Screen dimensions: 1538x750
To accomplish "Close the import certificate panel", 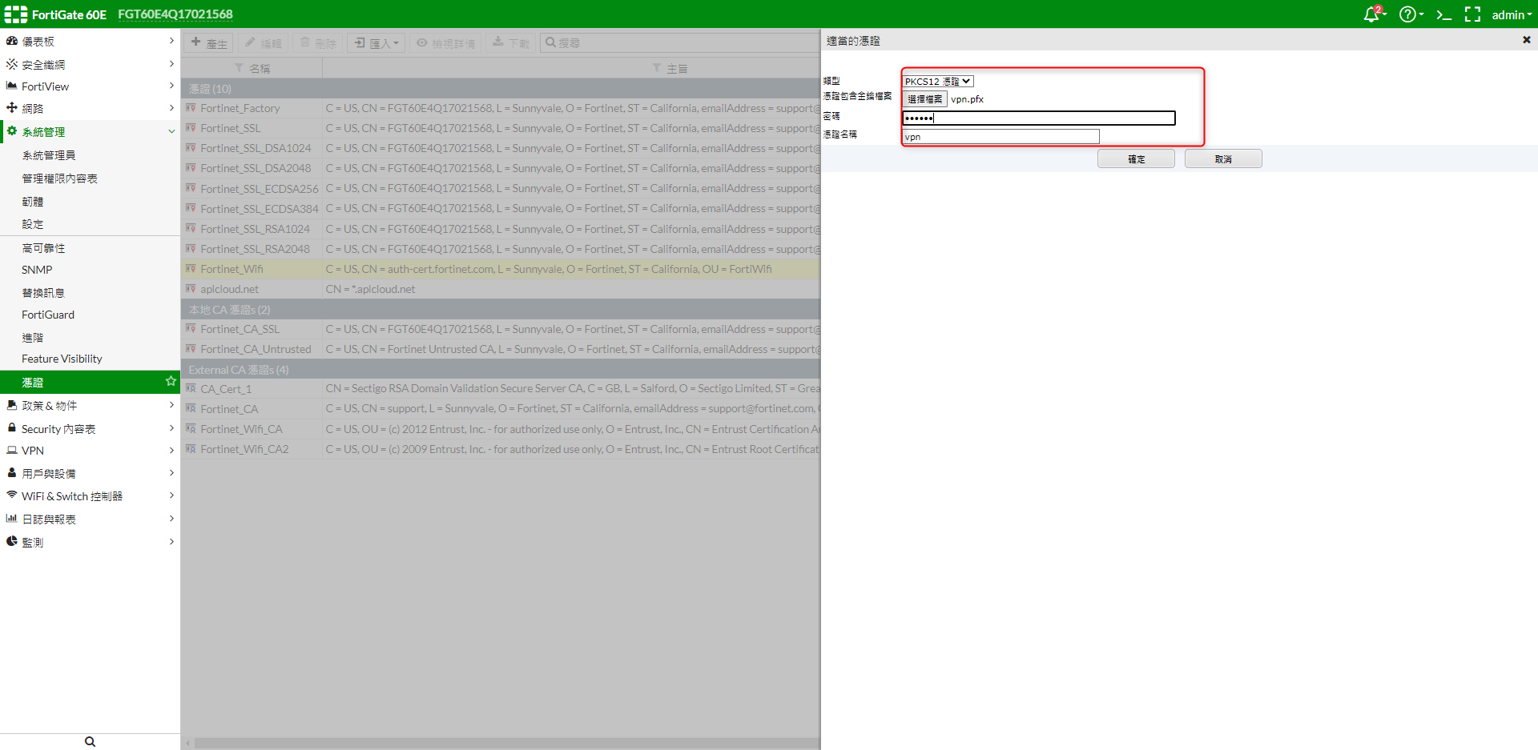I will click(x=1526, y=39).
